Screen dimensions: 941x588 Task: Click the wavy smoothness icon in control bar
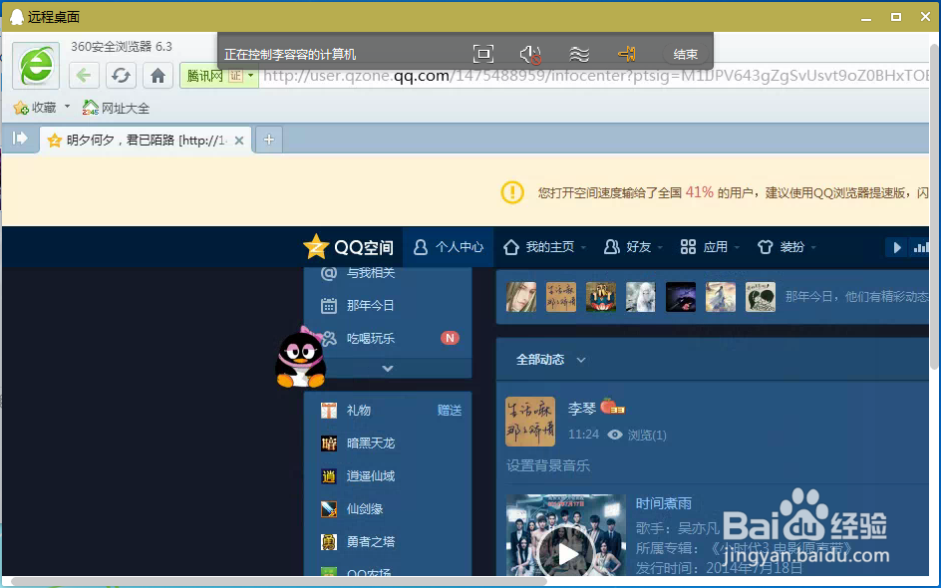click(x=579, y=55)
